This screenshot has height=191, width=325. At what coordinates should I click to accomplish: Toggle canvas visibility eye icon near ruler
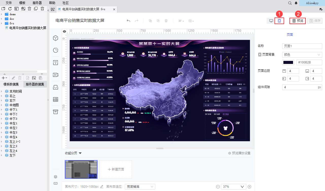[x=64, y=31]
